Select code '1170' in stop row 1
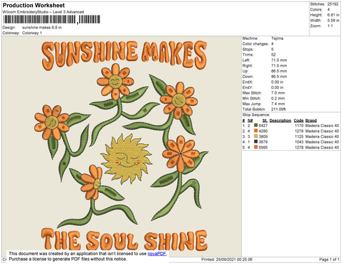 [x=299, y=126]
